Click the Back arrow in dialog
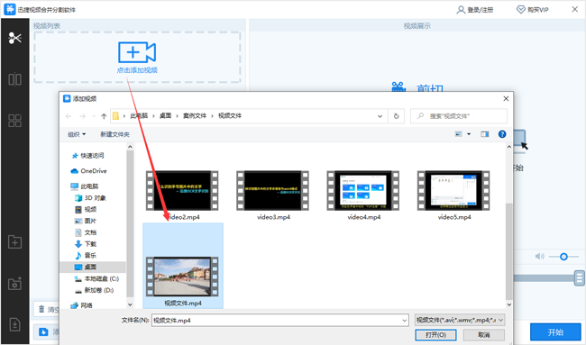This screenshot has height=345, width=586. (x=69, y=116)
